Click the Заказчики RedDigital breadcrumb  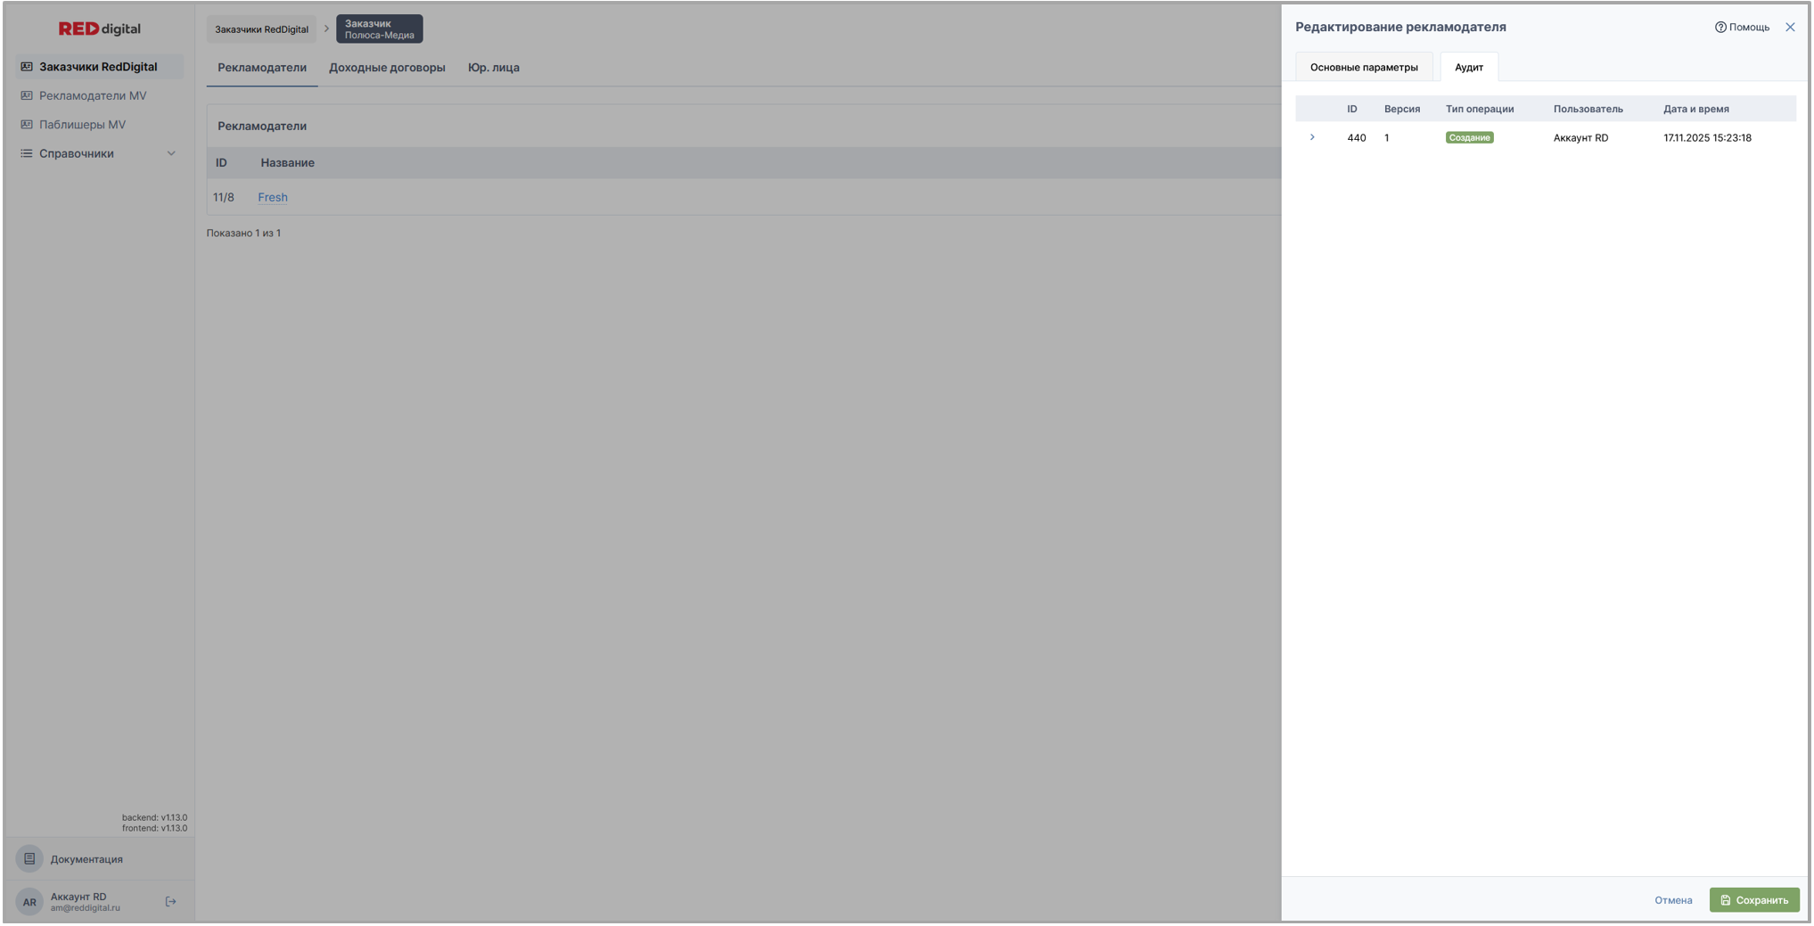click(261, 29)
